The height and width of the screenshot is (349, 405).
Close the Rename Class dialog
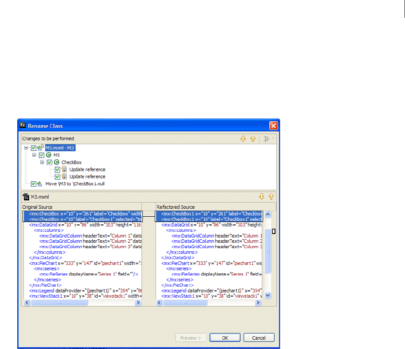point(273,126)
